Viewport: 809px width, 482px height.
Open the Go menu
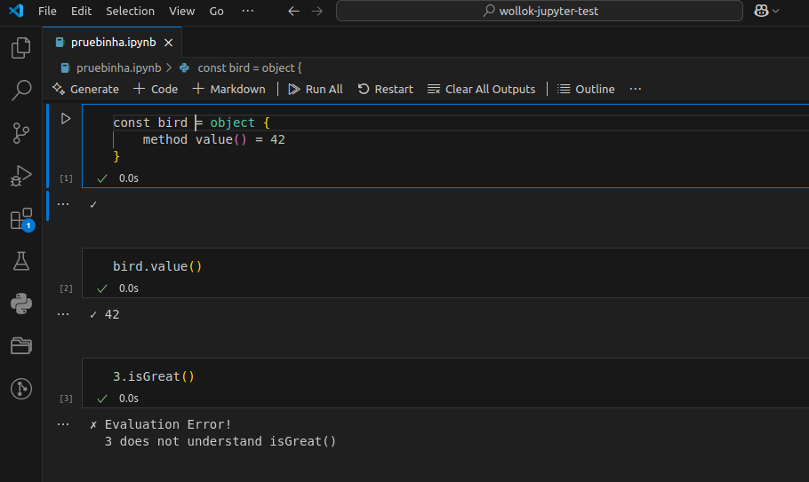(x=216, y=11)
